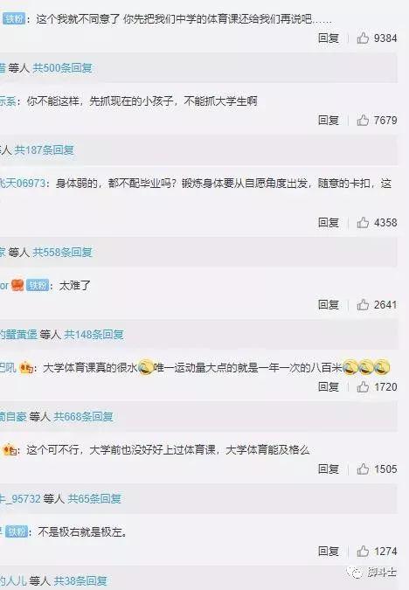409x590 pixels.
Task: Expand the 共187条回复 replies
Action: click(44, 150)
